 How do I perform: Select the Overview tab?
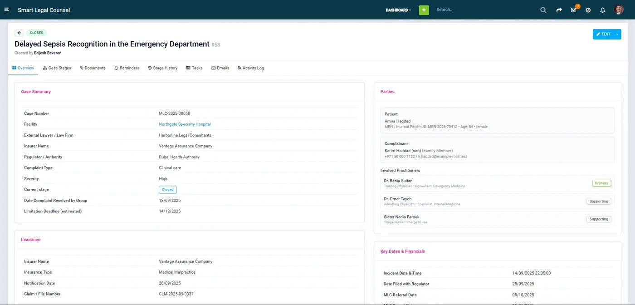(23, 68)
